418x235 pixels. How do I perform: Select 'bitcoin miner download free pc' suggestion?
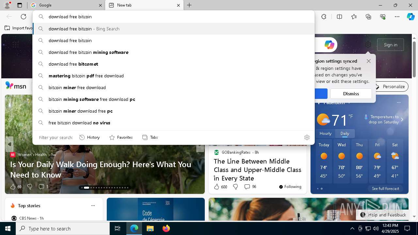click(173, 111)
